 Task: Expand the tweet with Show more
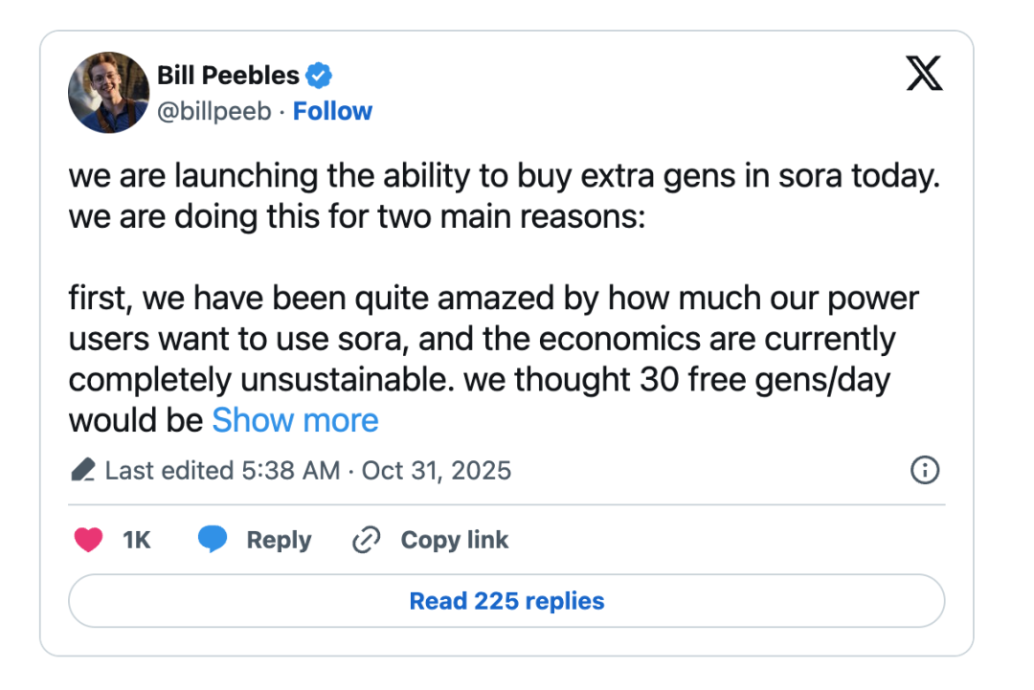pos(295,420)
